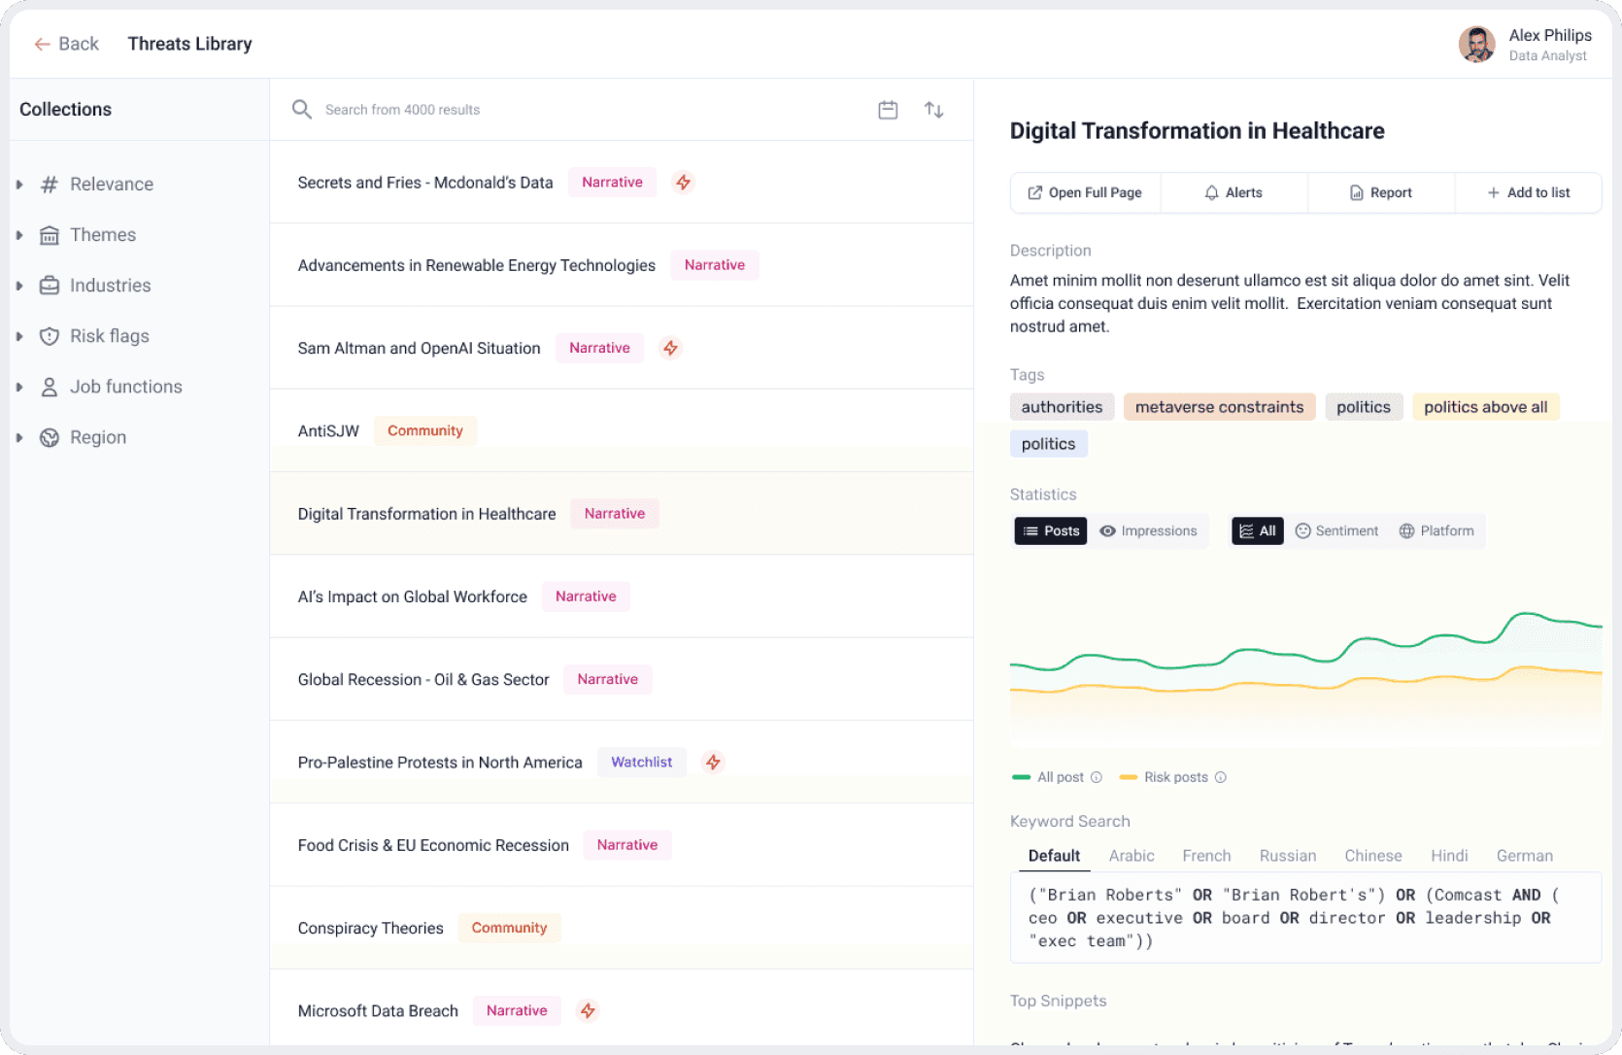Click the Back link
1622x1055 pixels.
click(65, 44)
